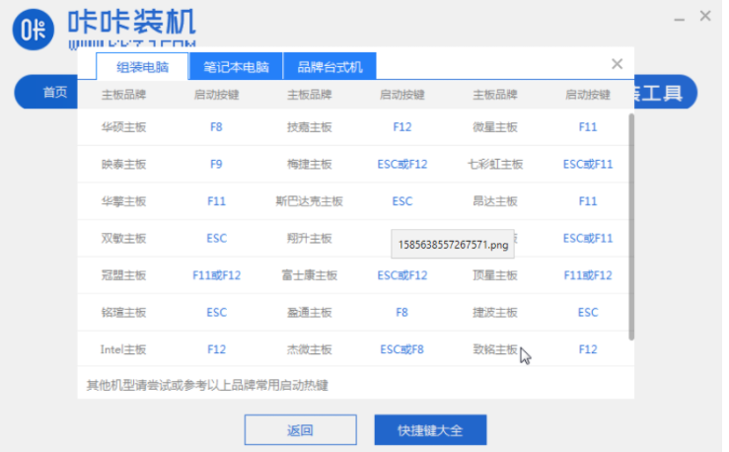
Task: Switch to the 组装电脑 tab
Action: 143,67
